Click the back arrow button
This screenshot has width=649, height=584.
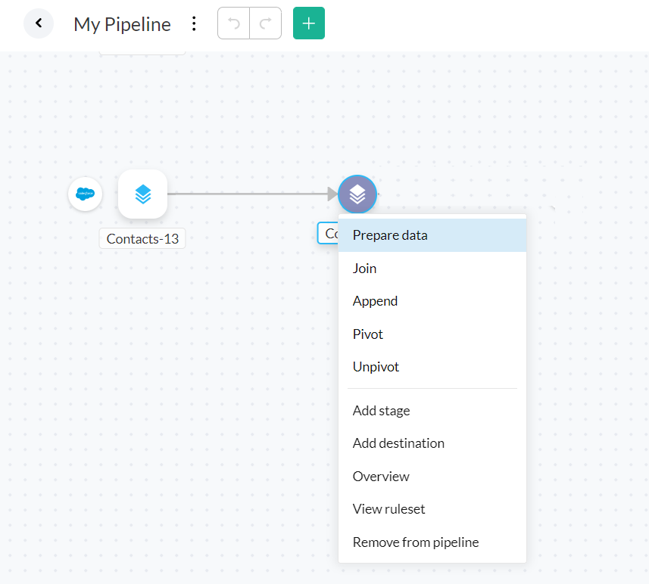[x=39, y=23]
